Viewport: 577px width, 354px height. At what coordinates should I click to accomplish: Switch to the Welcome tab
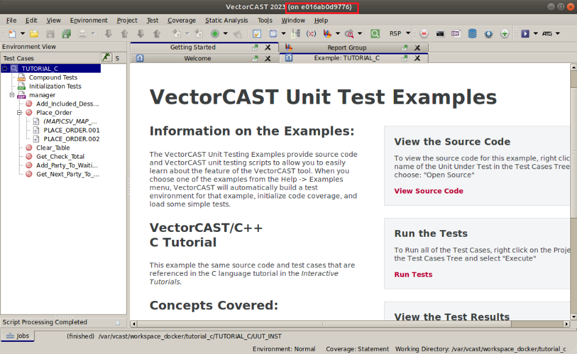tap(197, 58)
